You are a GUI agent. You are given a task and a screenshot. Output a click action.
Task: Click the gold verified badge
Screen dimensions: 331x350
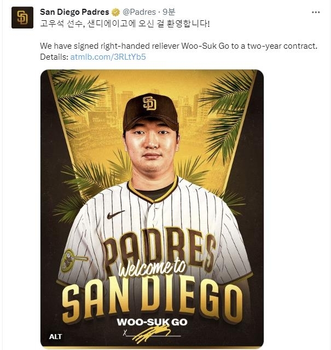115,12
